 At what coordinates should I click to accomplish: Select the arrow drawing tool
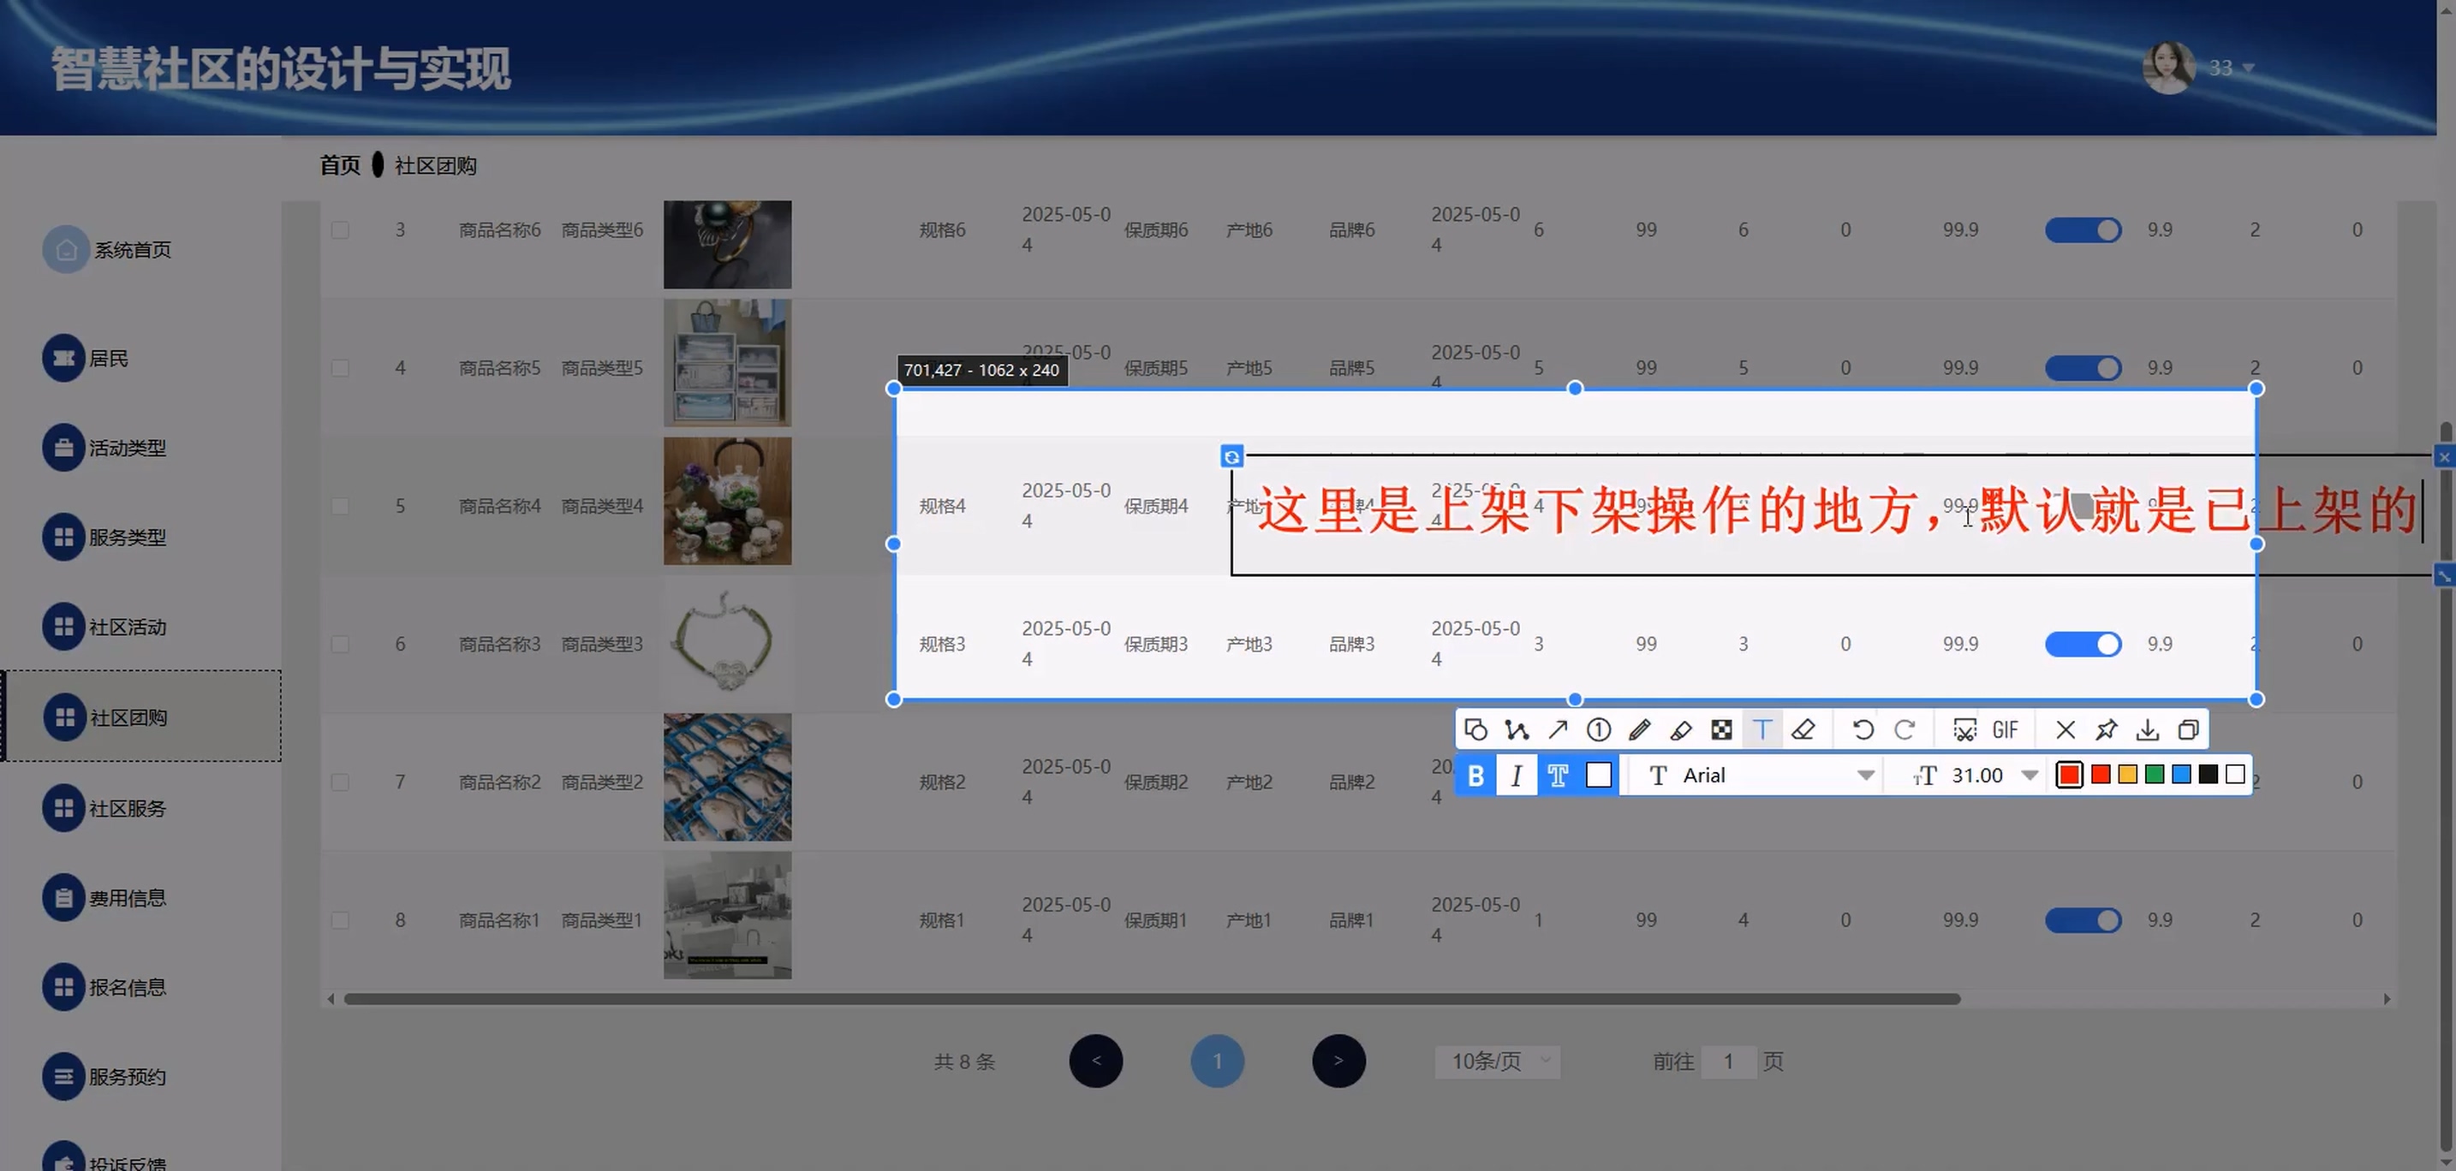click(1558, 730)
